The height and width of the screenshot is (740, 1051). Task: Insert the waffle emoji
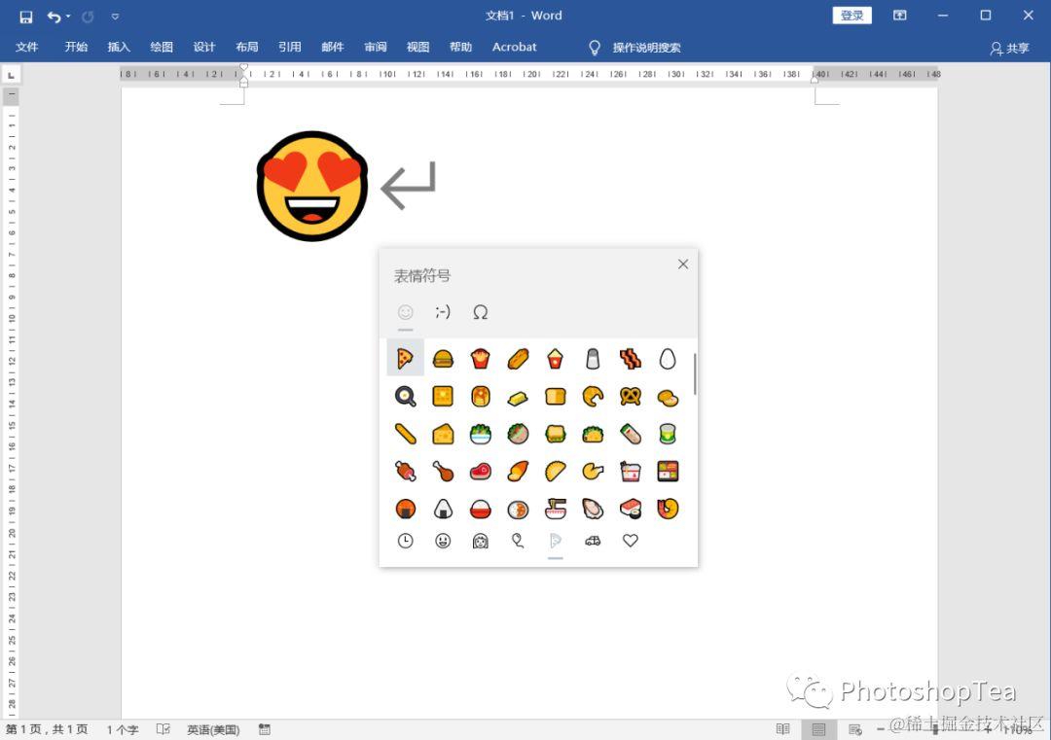pos(443,397)
